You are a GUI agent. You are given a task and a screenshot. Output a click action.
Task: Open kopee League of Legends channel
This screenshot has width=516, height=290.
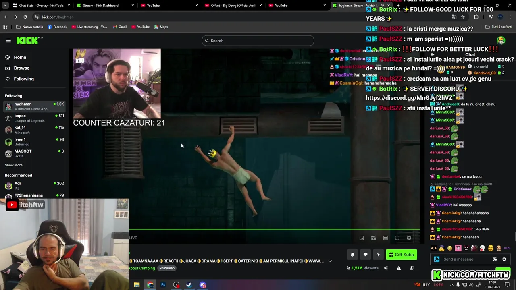34,118
